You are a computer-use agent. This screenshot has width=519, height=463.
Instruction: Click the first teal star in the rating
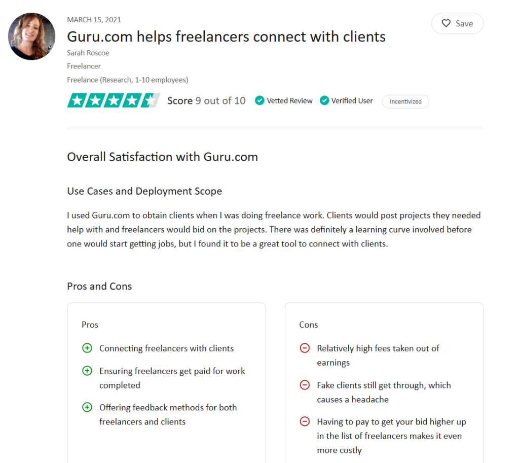tap(76, 100)
